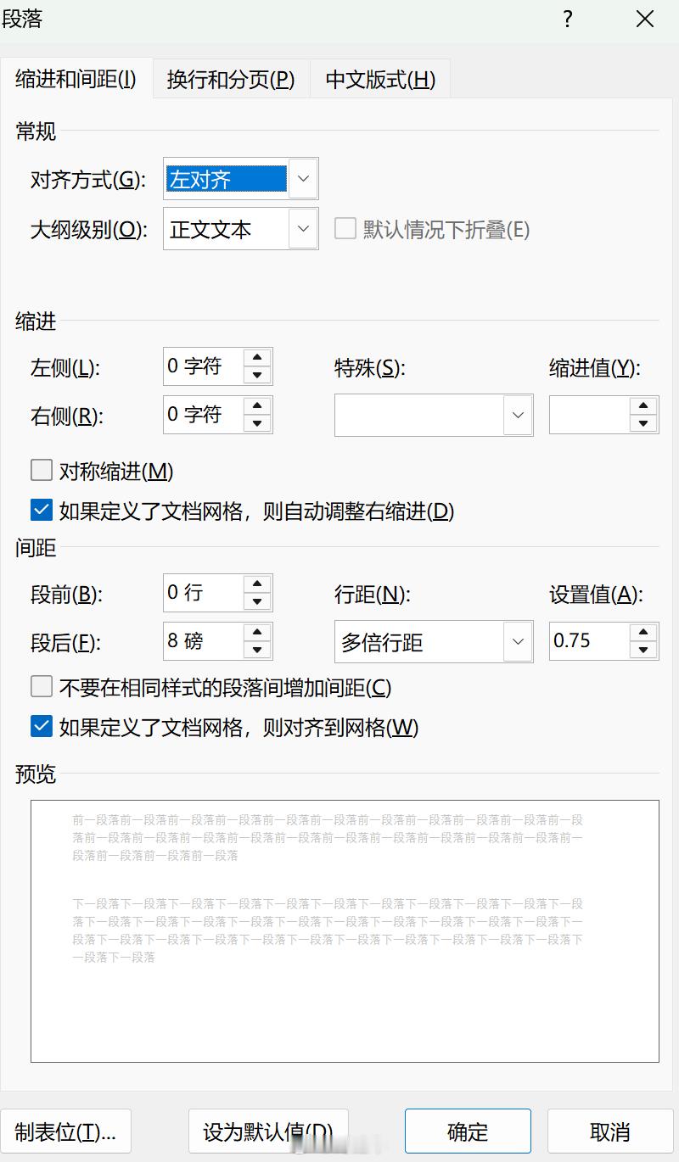The image size is (679, 1162).
Task: Open the 行距 line spacing dropdown
Action: [519, 642]
